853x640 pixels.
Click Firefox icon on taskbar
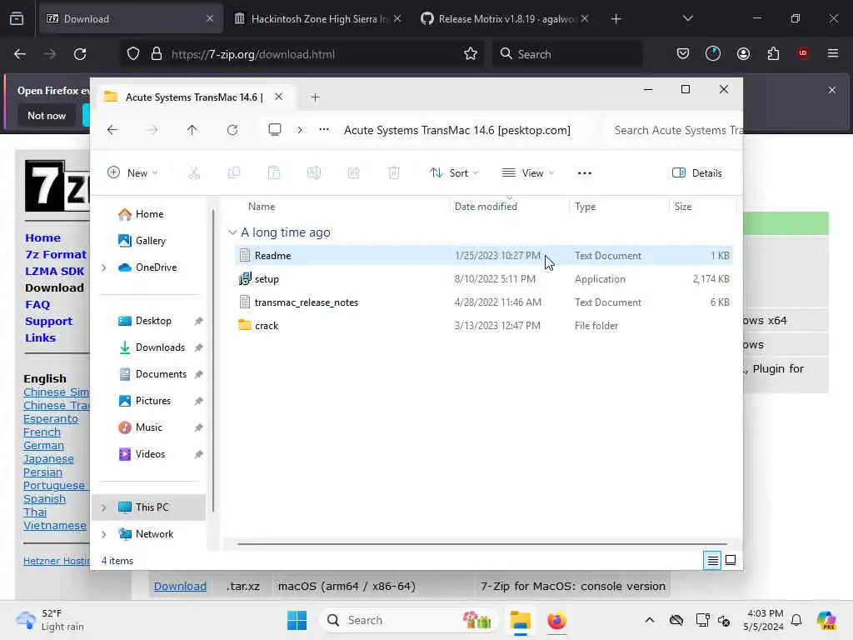point(556,620)
